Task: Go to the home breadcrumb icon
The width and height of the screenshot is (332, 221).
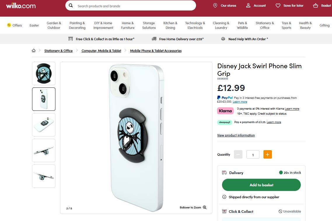Action: [34, 51]
